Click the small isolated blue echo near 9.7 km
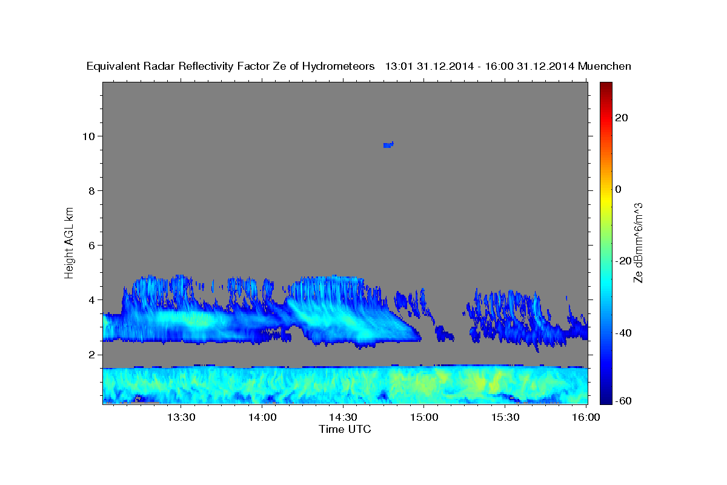The height and width of the screenshot is (485, 727). tap(388, 145)
